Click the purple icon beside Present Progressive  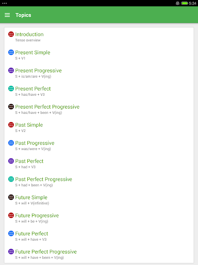click(x=11, y=70)
